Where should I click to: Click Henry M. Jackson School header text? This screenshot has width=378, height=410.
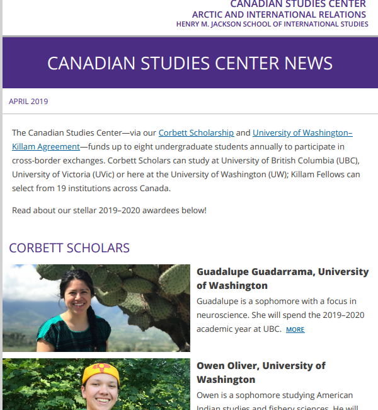pos(272,24)
